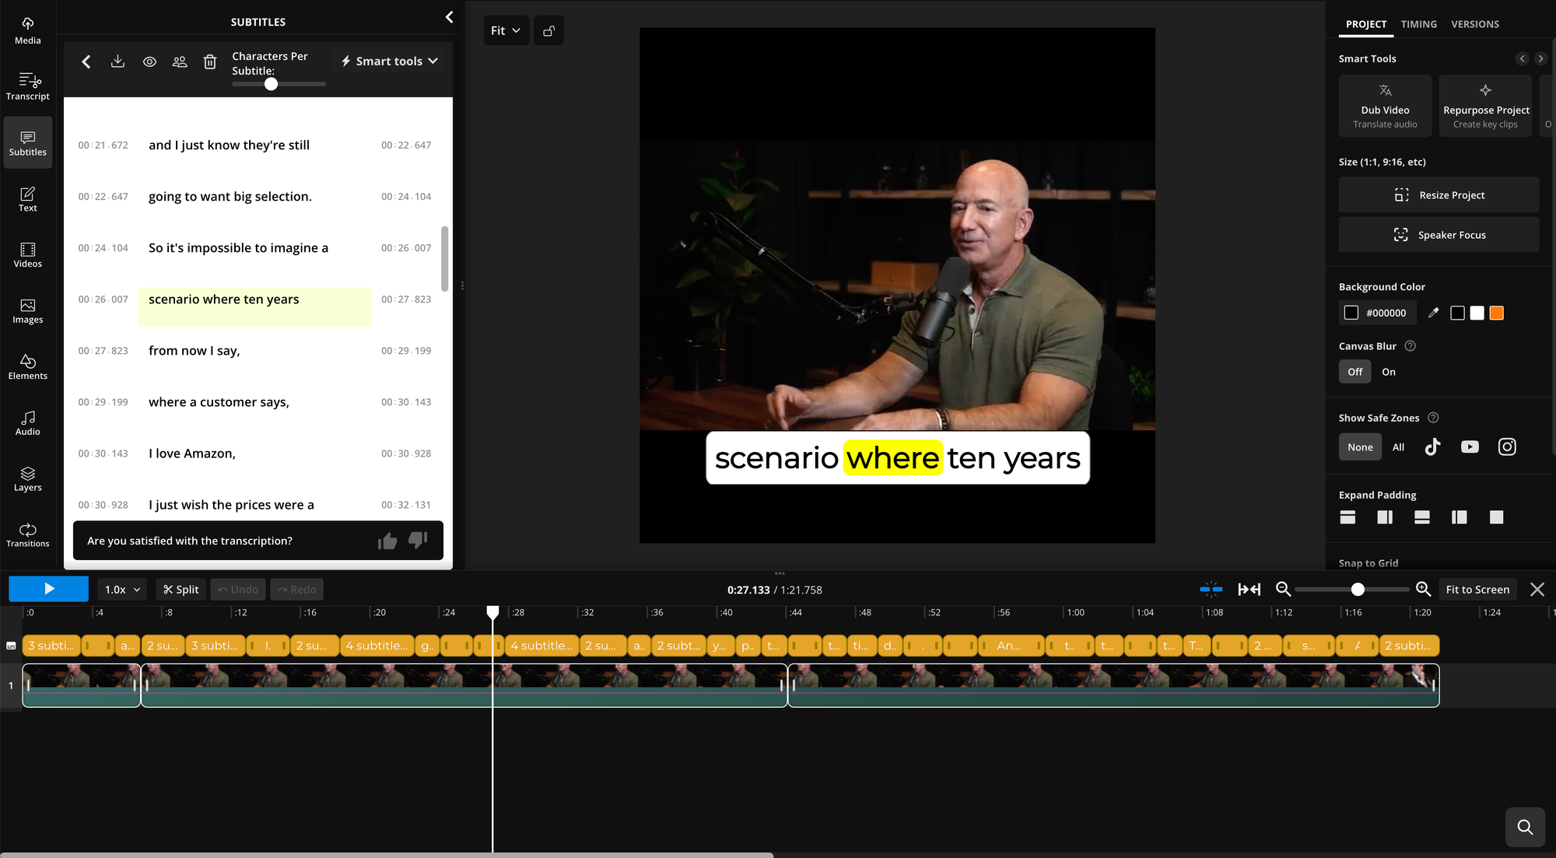Open the 1.0x playback speed dropdown
This screenshot has height=858, width=1556.
(x=122, y=590)
